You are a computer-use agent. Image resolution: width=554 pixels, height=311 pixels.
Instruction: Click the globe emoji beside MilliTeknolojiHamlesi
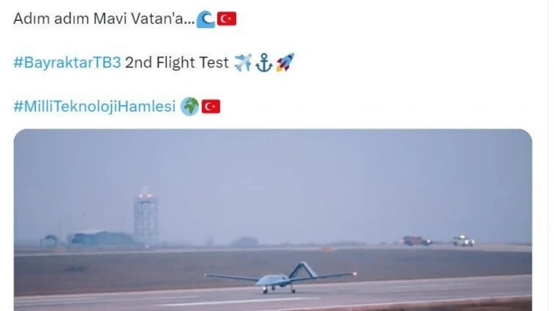click(x=190, y=106)
